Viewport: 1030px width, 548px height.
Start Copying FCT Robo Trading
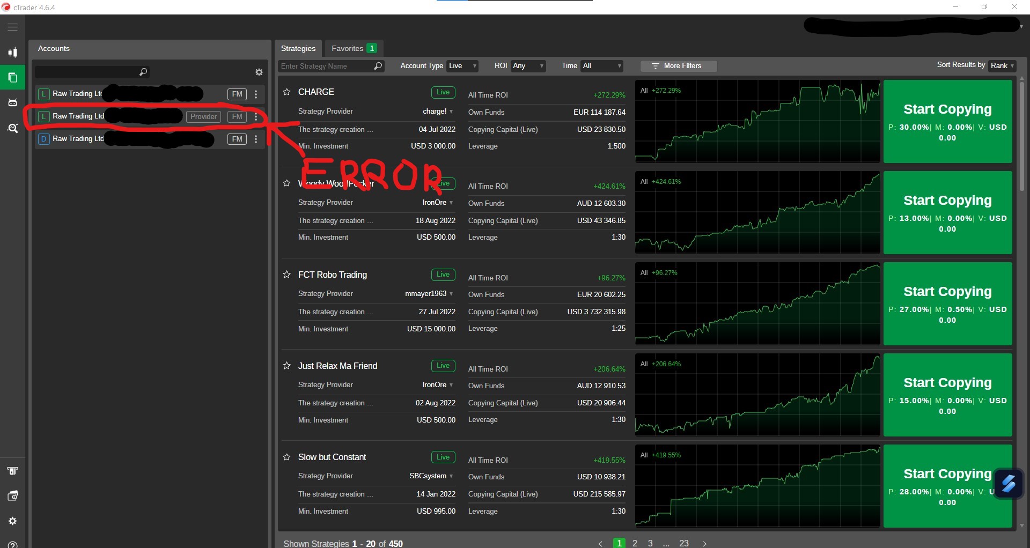(x=947, y=304)
